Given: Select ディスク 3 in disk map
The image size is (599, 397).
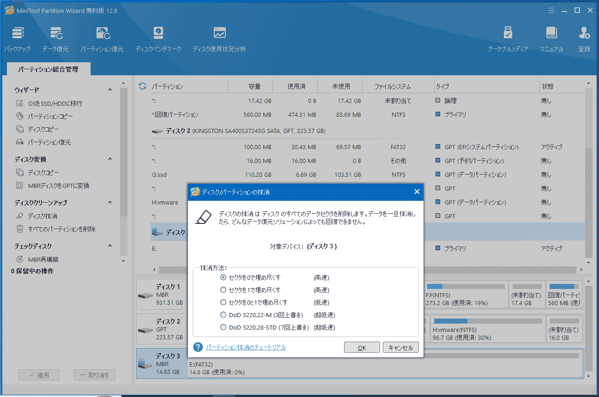Looking at the screenshot, I should (x=161, y=364).
